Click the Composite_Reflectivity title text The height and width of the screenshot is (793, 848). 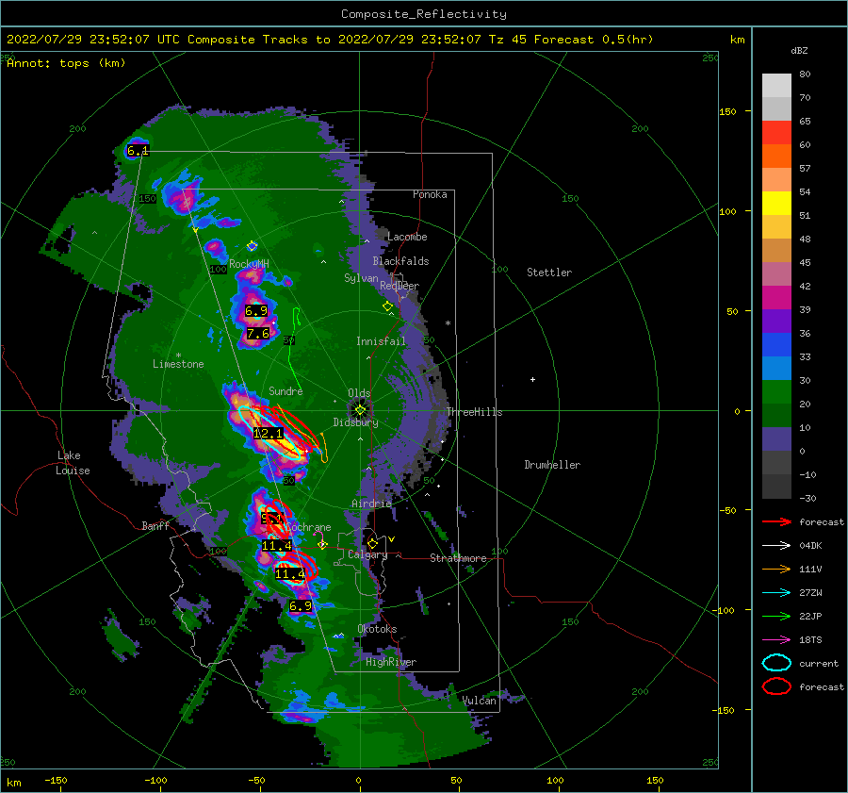tap(424, 14)
